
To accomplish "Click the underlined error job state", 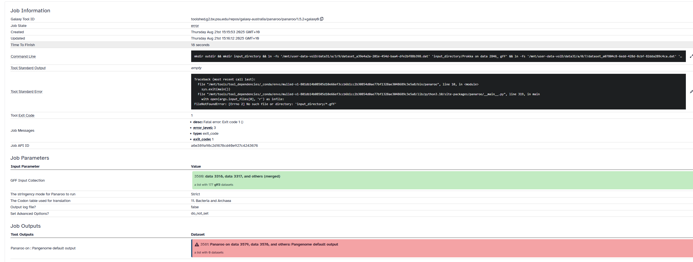I will (x=195, y=26).
